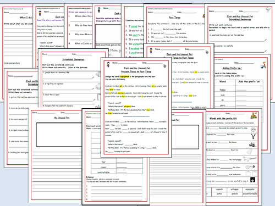Click the word 'cover' in bottom-center table
This screenshot has height=206, width=275.
pos(103,167)
